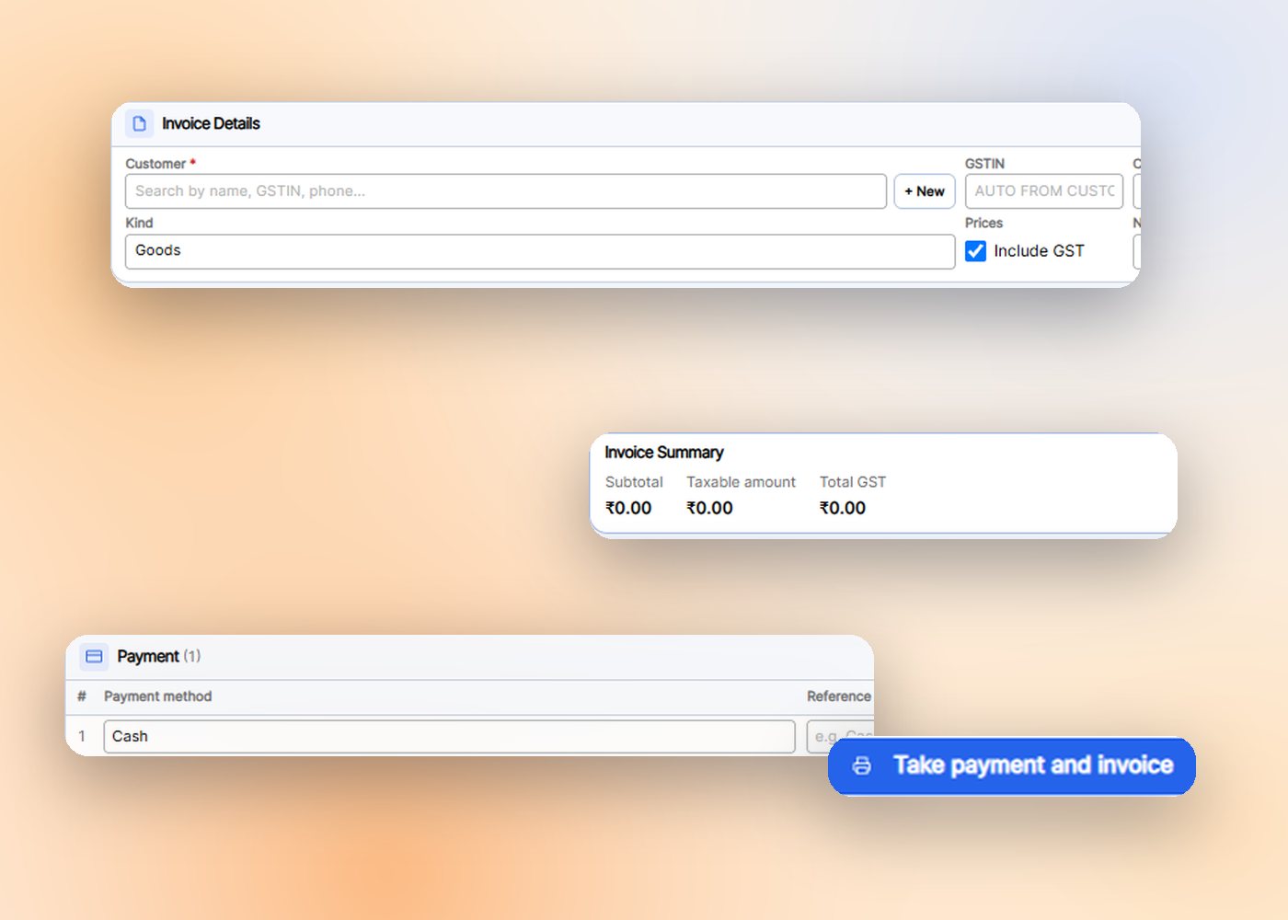Click the Total GST ₹0.00 value
Image resolution: width=1288 pixels, height=920 pixels.
coord(843,508)
